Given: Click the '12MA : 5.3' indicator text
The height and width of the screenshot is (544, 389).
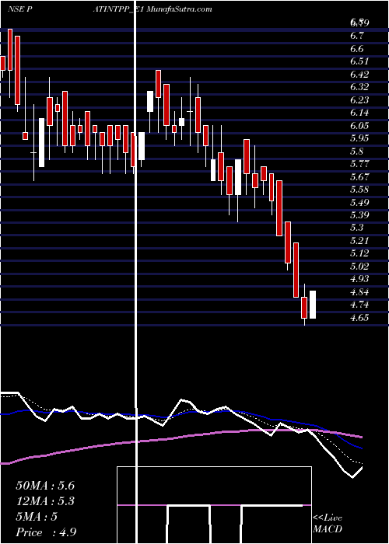Looking at the screenshot, I should click(x=45, y=501).
